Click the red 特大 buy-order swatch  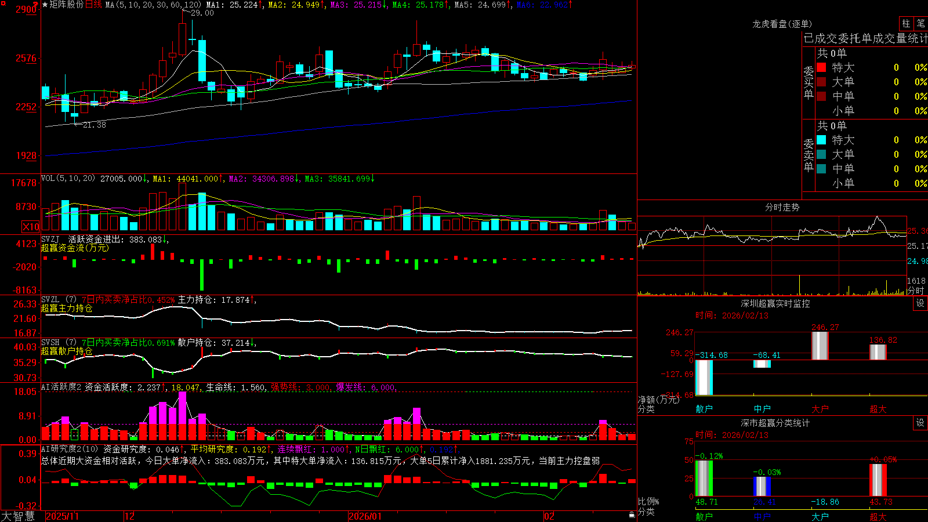(821, 67)
